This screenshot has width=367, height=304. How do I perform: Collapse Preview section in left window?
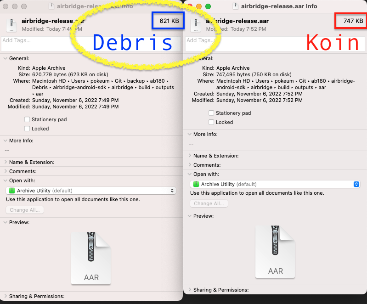coord(6,222)
